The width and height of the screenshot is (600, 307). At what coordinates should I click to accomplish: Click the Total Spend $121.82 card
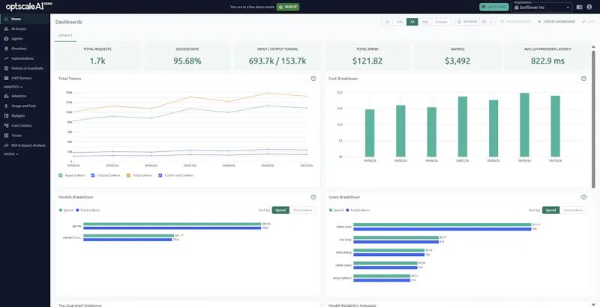click(x=367, y=56)
